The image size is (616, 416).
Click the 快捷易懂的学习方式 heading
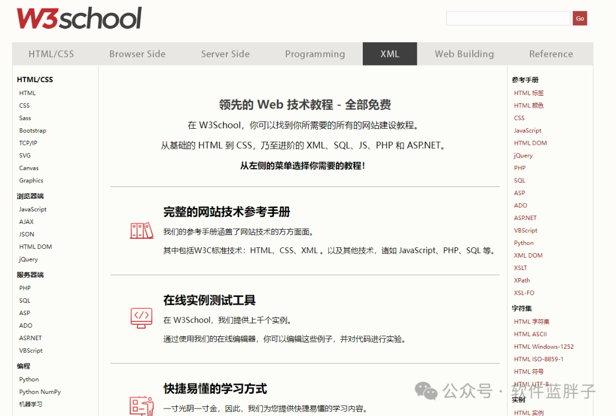click(x=215, y=389)
